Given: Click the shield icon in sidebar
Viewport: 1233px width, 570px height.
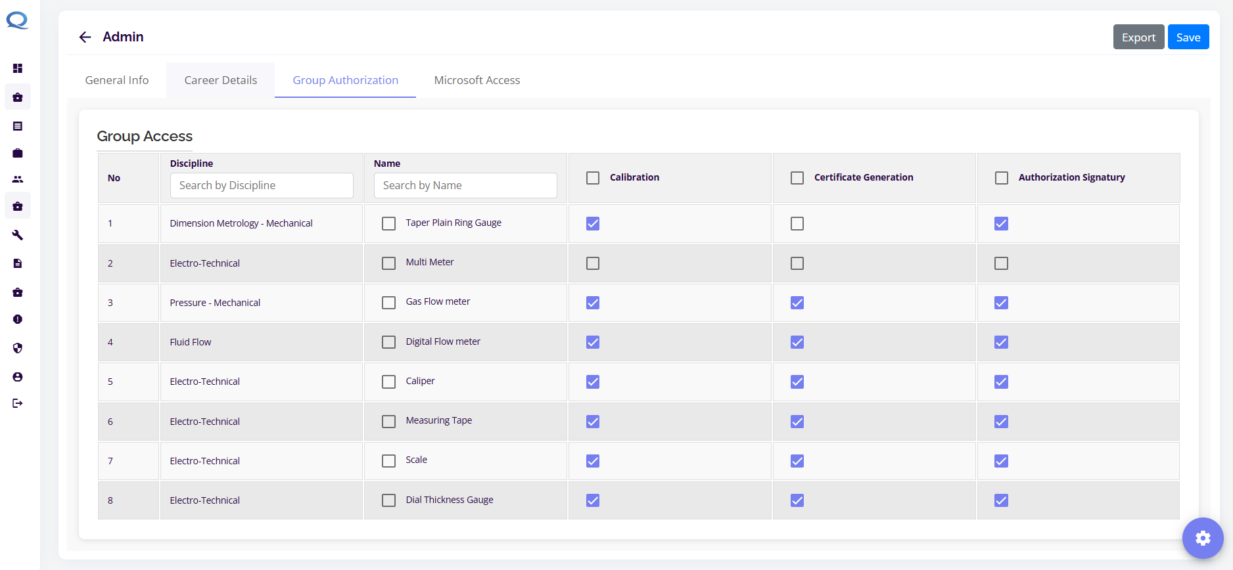Looking at the screenshot, I should tap(18, 348).
